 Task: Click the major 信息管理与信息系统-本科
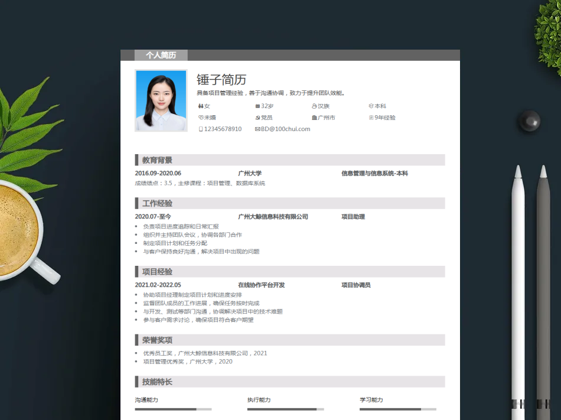coord(374,173)
